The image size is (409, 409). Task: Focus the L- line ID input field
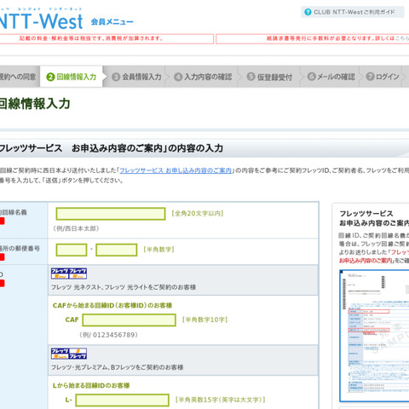tap(123, 400)
